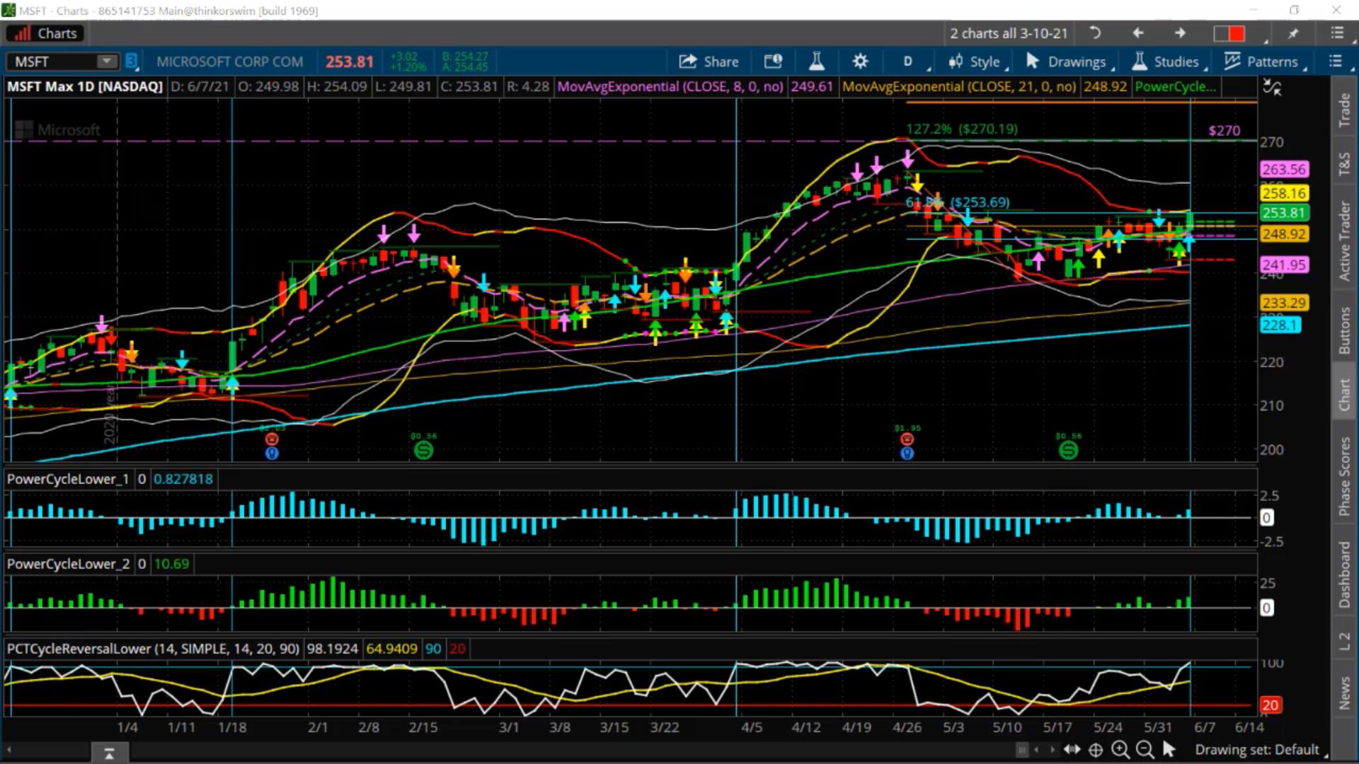Open the News side tab
This screenshot has width=1359, height=764.
click(x=1344, y=693)
